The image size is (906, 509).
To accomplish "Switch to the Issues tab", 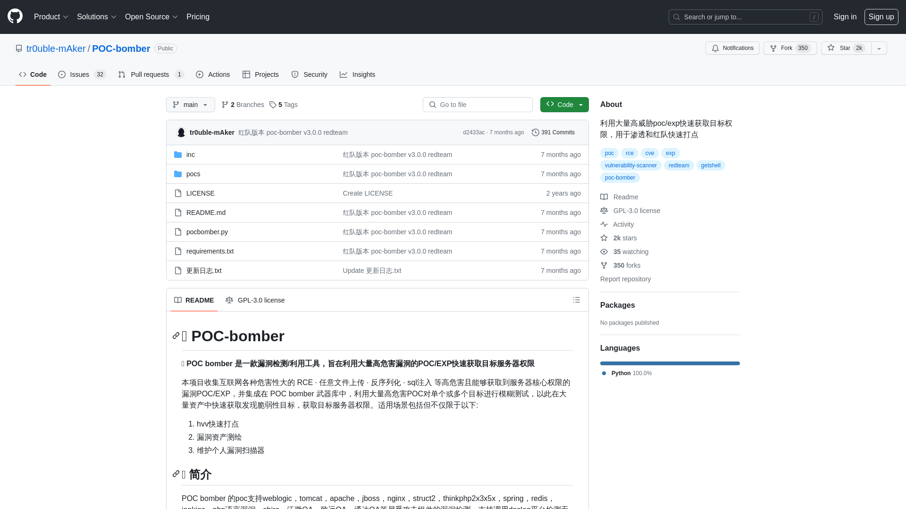I will (82, 74).
